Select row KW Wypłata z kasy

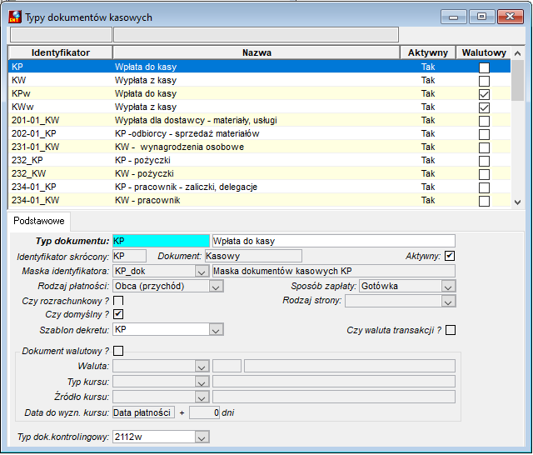259,80
